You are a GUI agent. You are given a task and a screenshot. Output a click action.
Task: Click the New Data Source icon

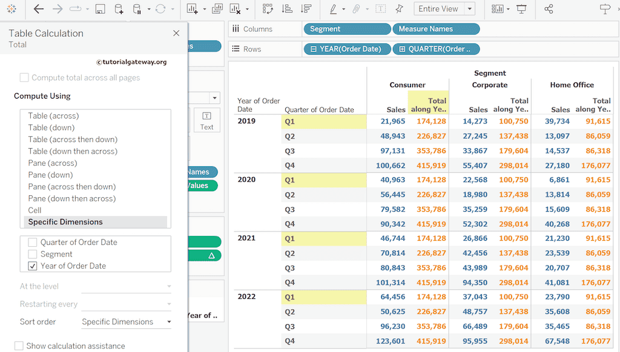(x=119, y=9)
